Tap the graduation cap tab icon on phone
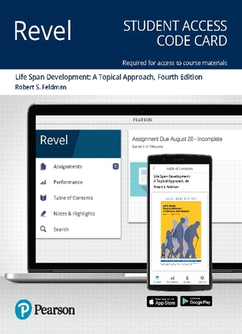 157,278
